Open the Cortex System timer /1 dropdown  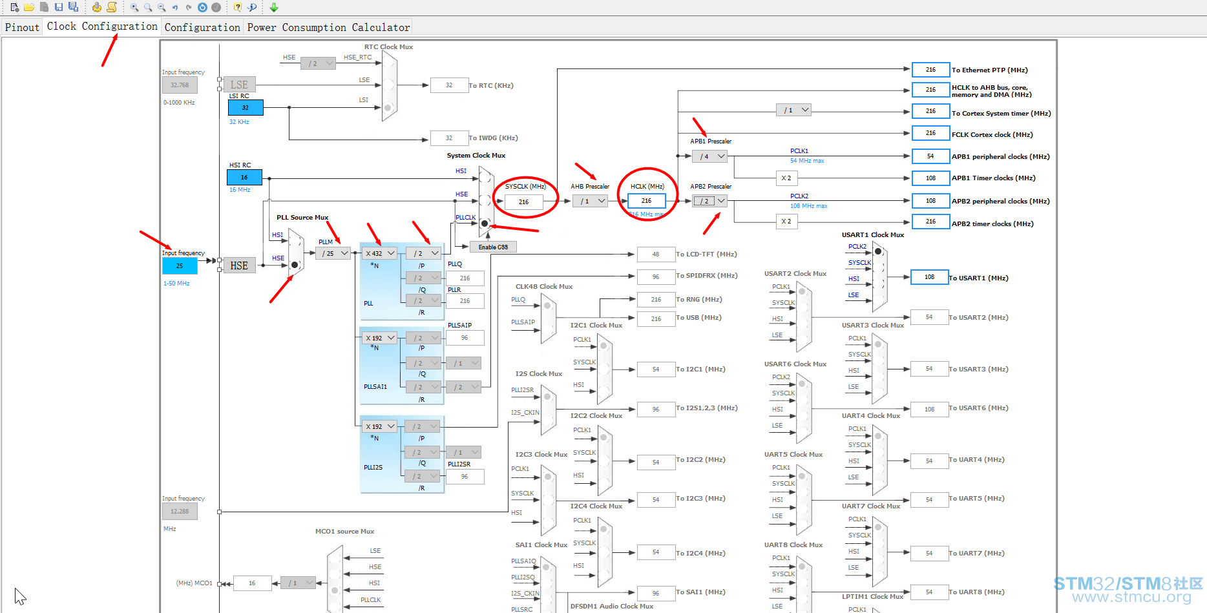pos(793,110)
